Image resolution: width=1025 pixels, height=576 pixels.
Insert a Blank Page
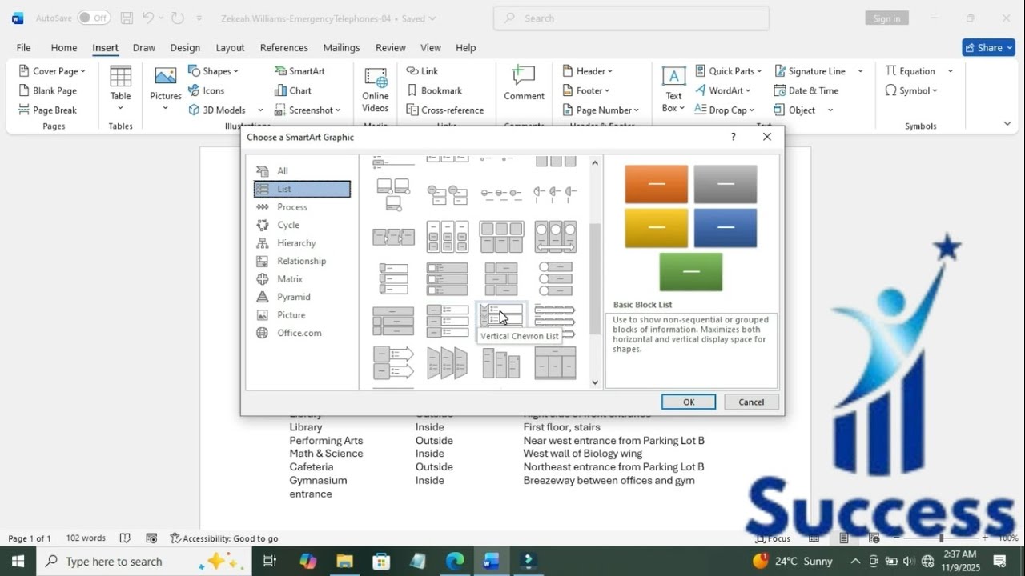click(x=47, y=90)
